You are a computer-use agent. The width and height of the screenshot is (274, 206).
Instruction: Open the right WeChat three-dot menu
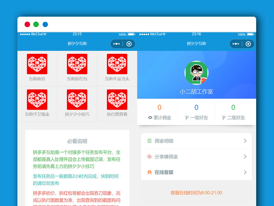pyautogui.click(x=235, y=44)
